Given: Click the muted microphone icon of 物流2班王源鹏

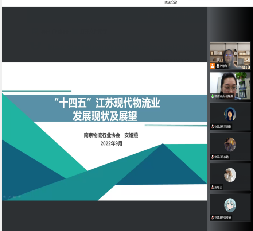Looking at the screenshot, I should 213,127.
